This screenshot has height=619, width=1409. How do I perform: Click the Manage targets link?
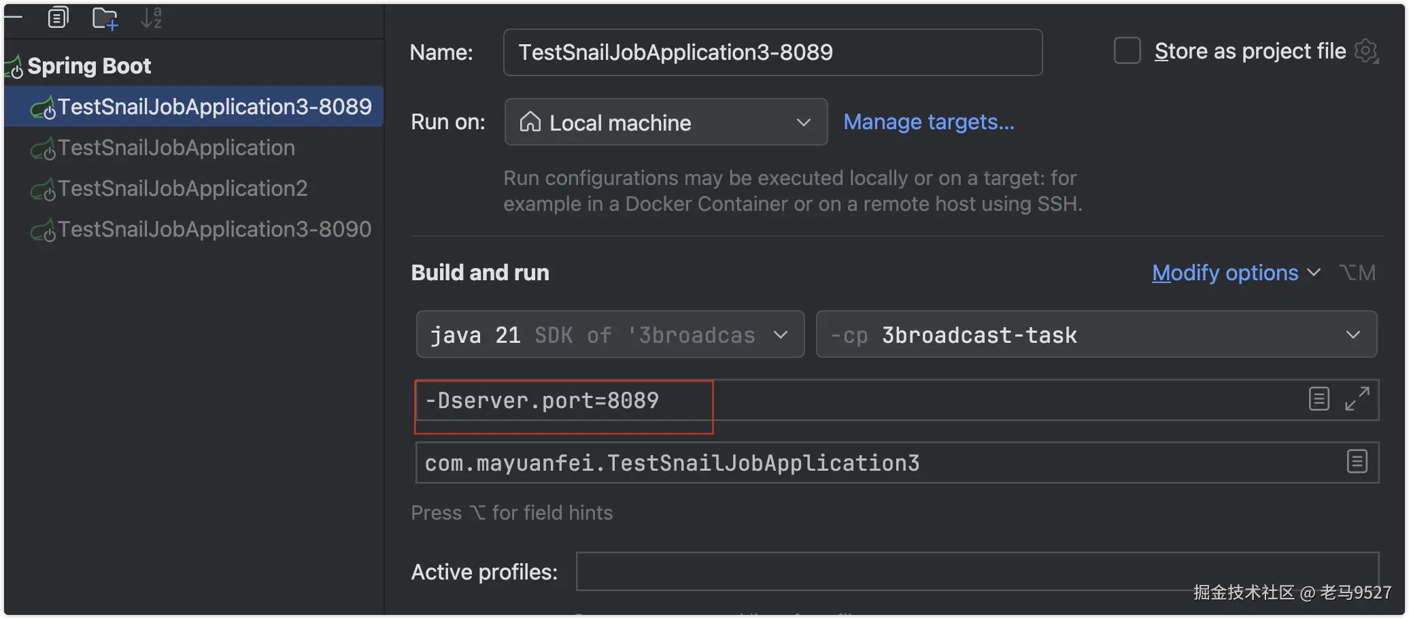click(928, 122)
